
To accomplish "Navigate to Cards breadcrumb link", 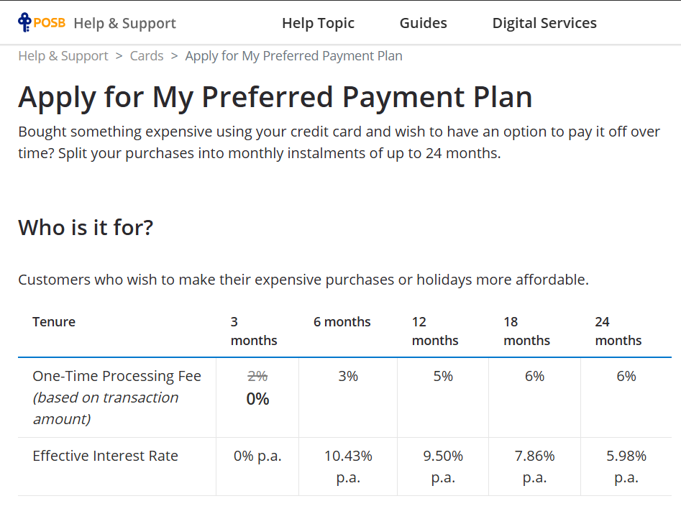I will point(147,56).
